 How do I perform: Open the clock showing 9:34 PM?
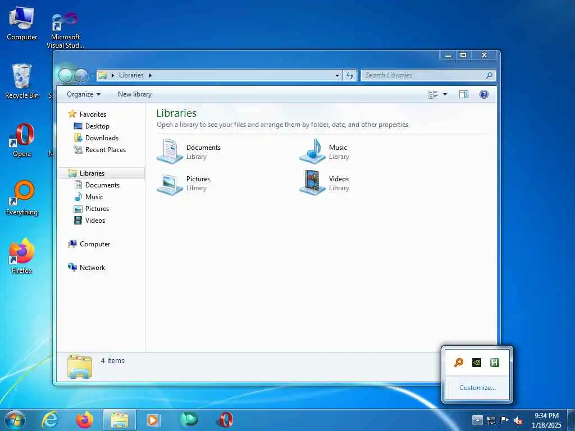click(x=546, y=420)
